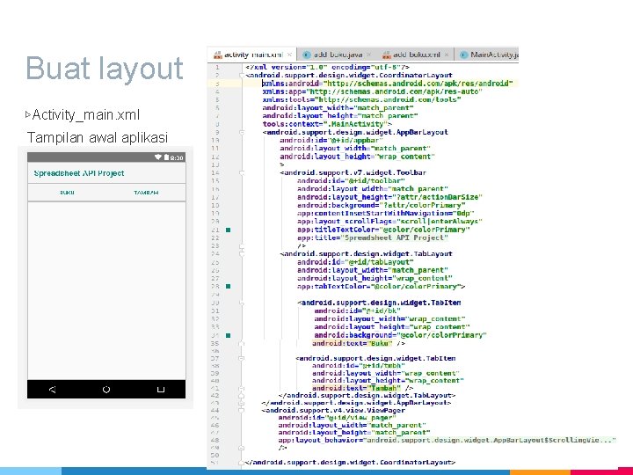Collapse the second TabItem fold at line 37
The image size is (633, 475).
pyautogui.click(x=242, y=358)
